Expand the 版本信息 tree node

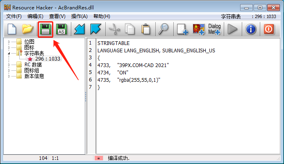pyautogui.click(x=9, y=76)
